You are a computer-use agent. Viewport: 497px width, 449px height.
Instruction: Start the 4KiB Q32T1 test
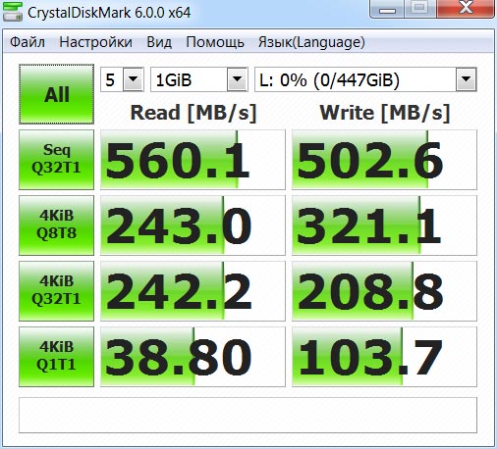click(56, 291)
